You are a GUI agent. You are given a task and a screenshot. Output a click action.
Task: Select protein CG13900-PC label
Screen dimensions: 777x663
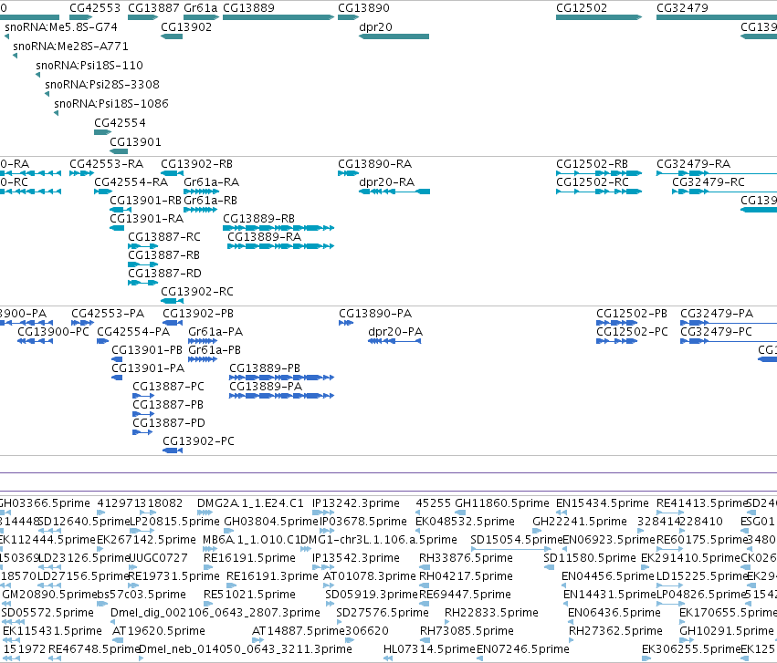[x=54, y=332]
